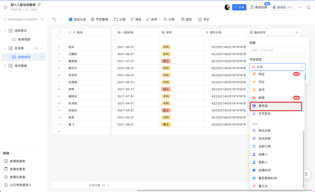Click 添加记录 button in toolbar
Image resolution: width=315 pixels, height=192 pixels.
pyautogui.click(x=77, y=19)
